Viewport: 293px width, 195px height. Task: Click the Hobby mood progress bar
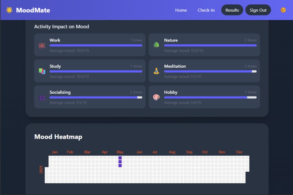click(210, 97)
